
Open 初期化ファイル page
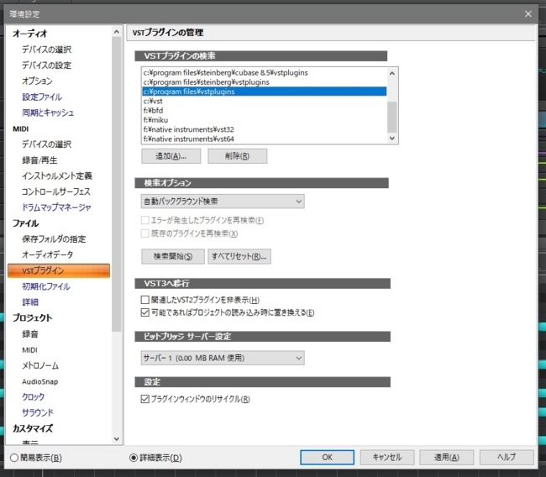pyautogui.click(x=46, y=286)
